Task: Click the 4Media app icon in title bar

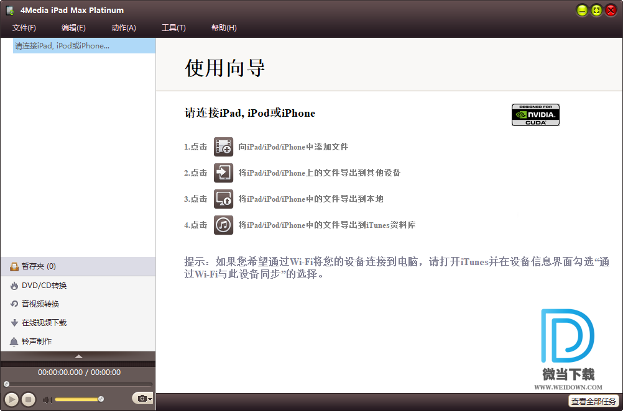Action: click(10, 11)
